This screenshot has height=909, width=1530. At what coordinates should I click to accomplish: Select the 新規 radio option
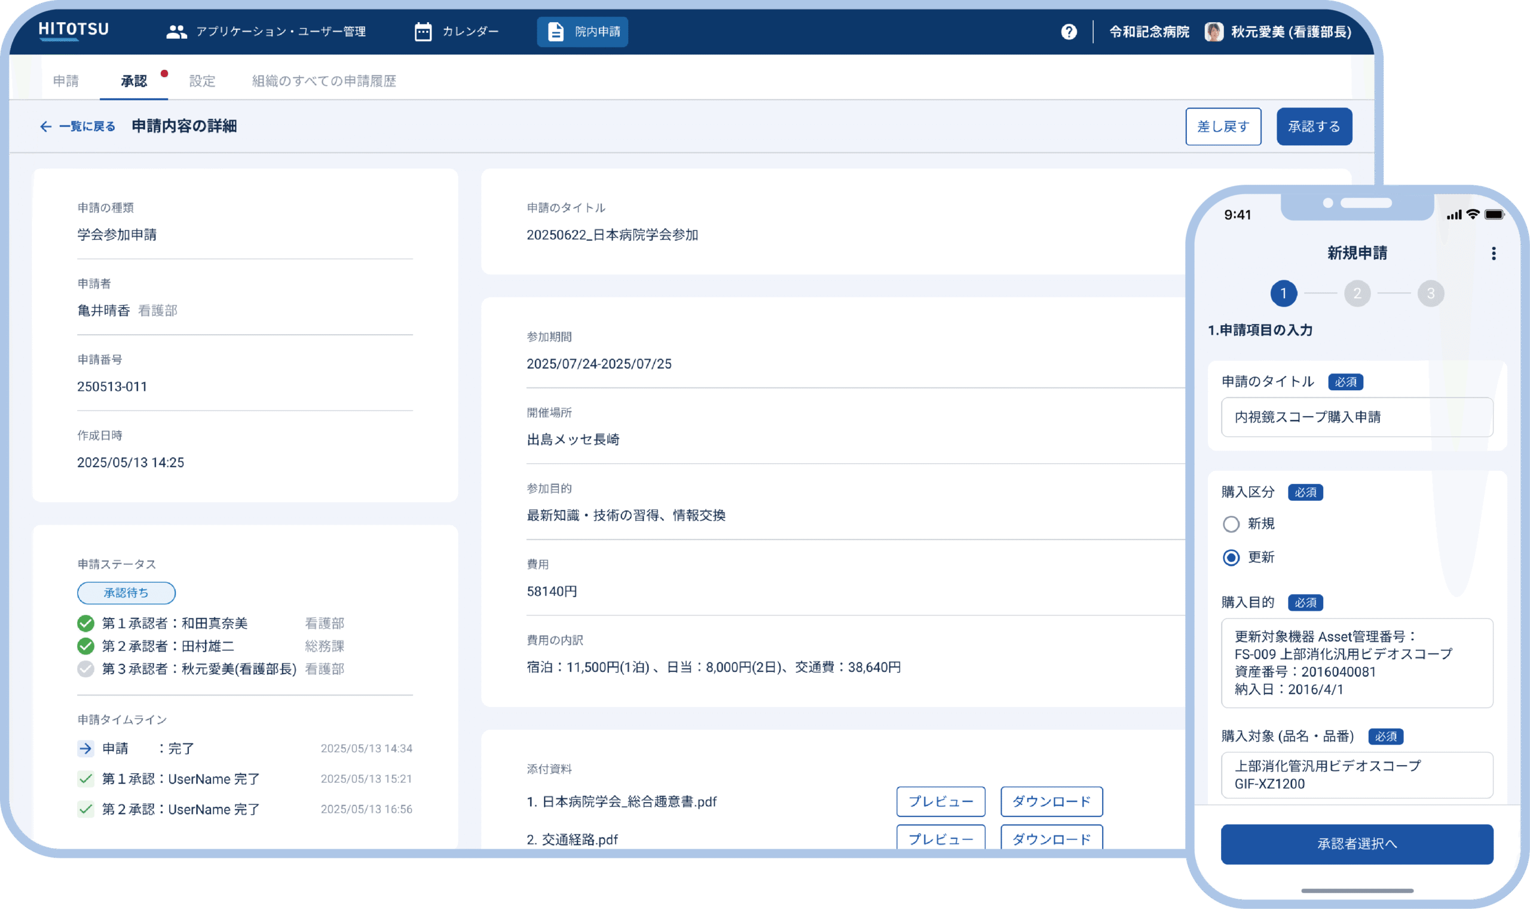tap(1231, 524)
